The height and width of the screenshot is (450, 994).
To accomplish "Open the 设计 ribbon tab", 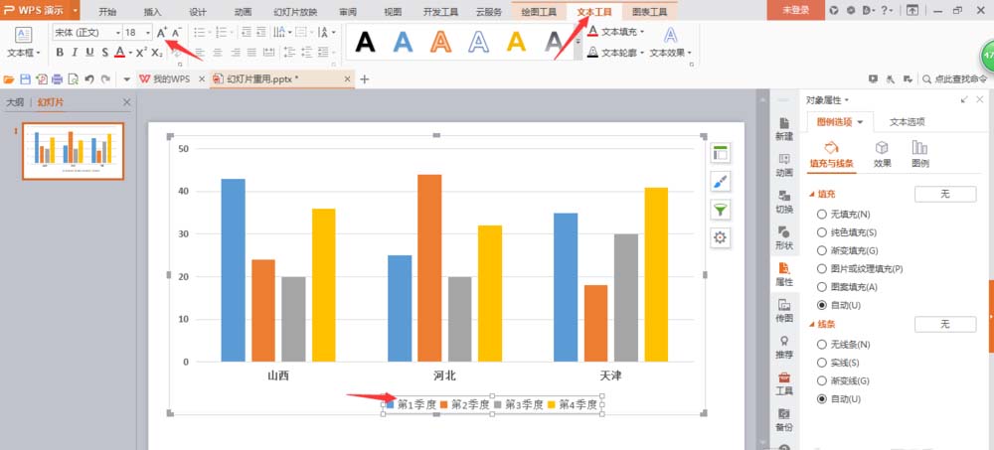I will [x=198, y=11].
